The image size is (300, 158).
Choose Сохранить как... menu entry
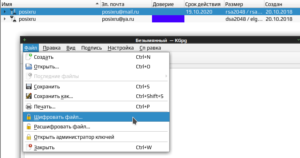96,96
